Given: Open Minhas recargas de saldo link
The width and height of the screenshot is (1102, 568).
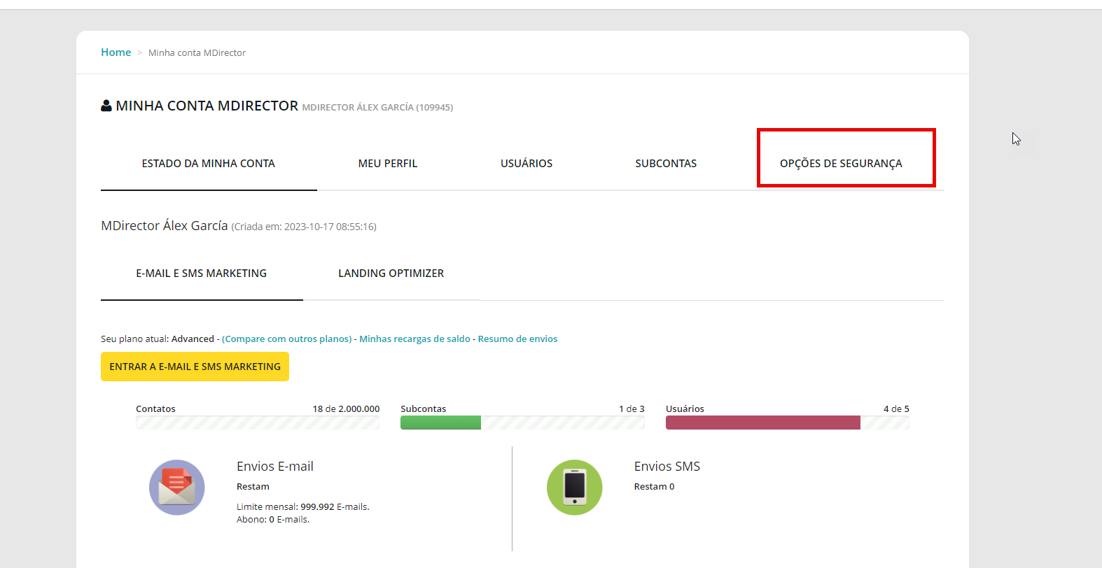Looking at the screenshot, I should [414, 339].
